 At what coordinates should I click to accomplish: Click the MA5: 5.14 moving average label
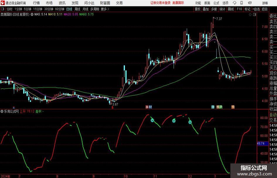click(40, 14)
